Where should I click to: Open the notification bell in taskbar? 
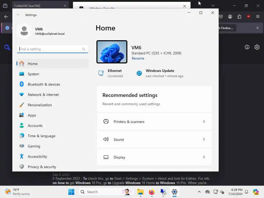click(x=246, y=192)
